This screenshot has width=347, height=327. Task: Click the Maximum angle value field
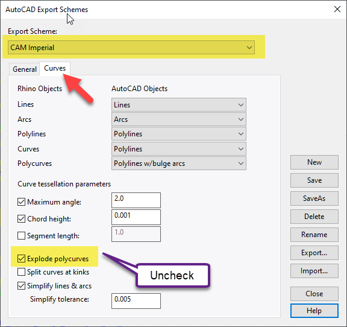(136, 200)
